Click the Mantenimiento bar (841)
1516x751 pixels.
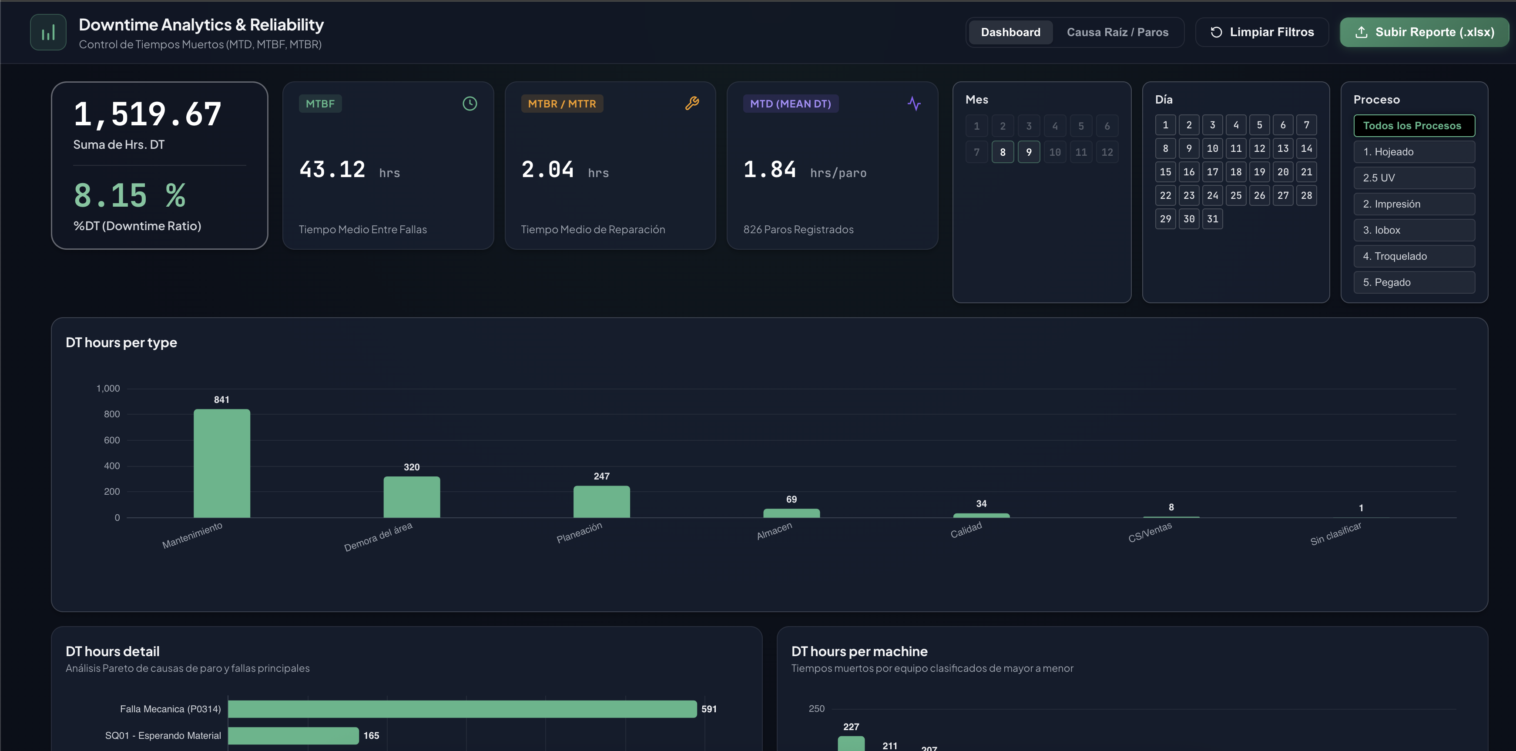coord(222,463)
